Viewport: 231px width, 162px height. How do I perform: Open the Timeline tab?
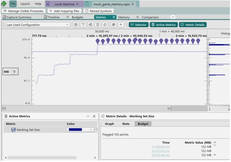coord(52,17)
